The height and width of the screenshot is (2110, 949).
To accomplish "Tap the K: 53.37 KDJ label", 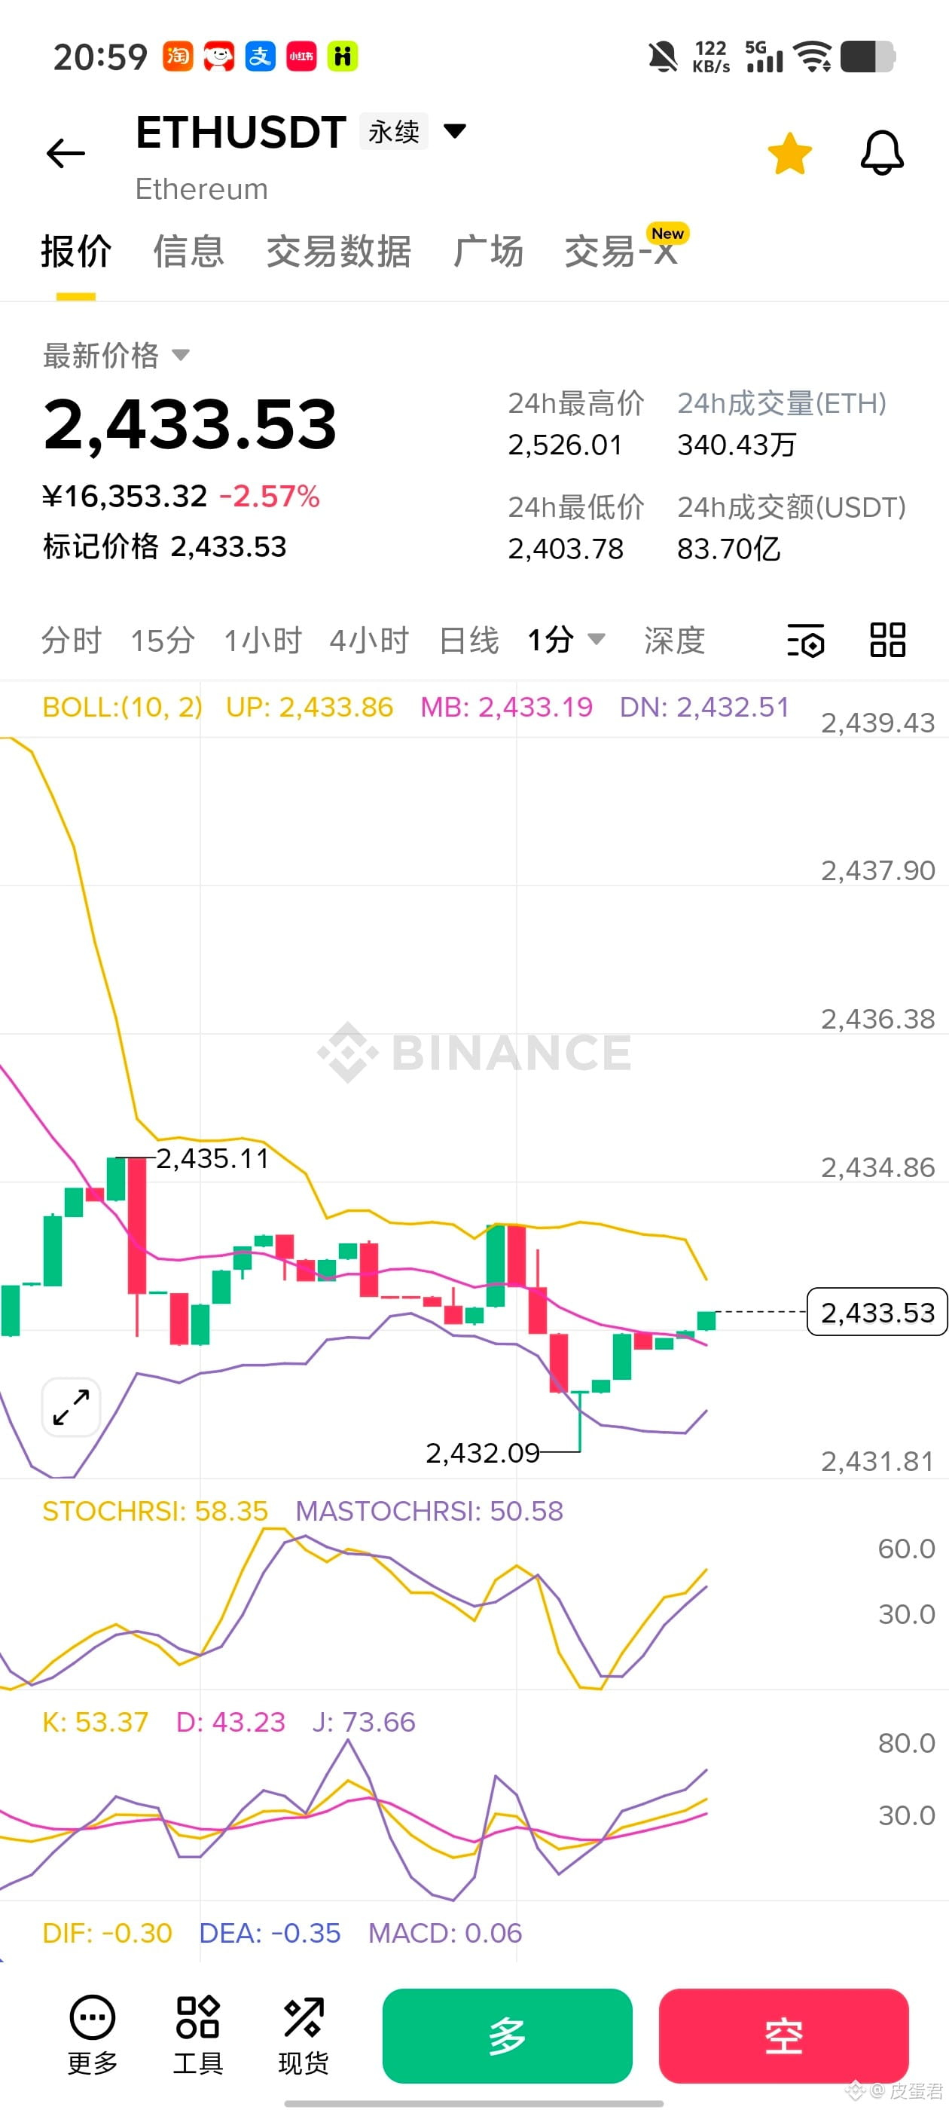I will pos(95,1722).
